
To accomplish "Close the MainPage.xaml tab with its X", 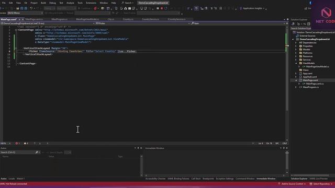I will [x=23, y=19].
